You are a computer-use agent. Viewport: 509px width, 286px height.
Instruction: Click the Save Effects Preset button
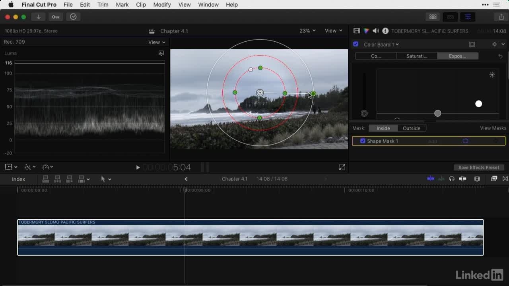(x=479, y=168)
